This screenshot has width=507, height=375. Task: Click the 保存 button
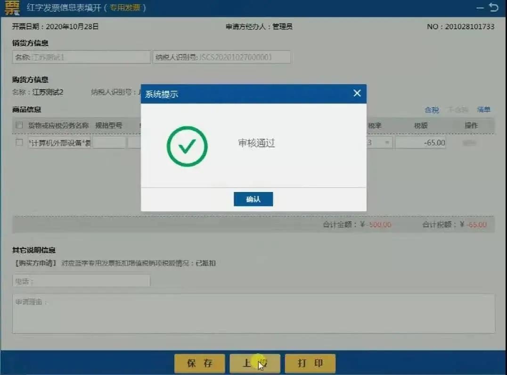[199, 363]
